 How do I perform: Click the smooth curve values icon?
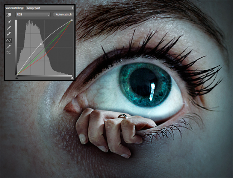pyautogui.click(x=9, y=52)
